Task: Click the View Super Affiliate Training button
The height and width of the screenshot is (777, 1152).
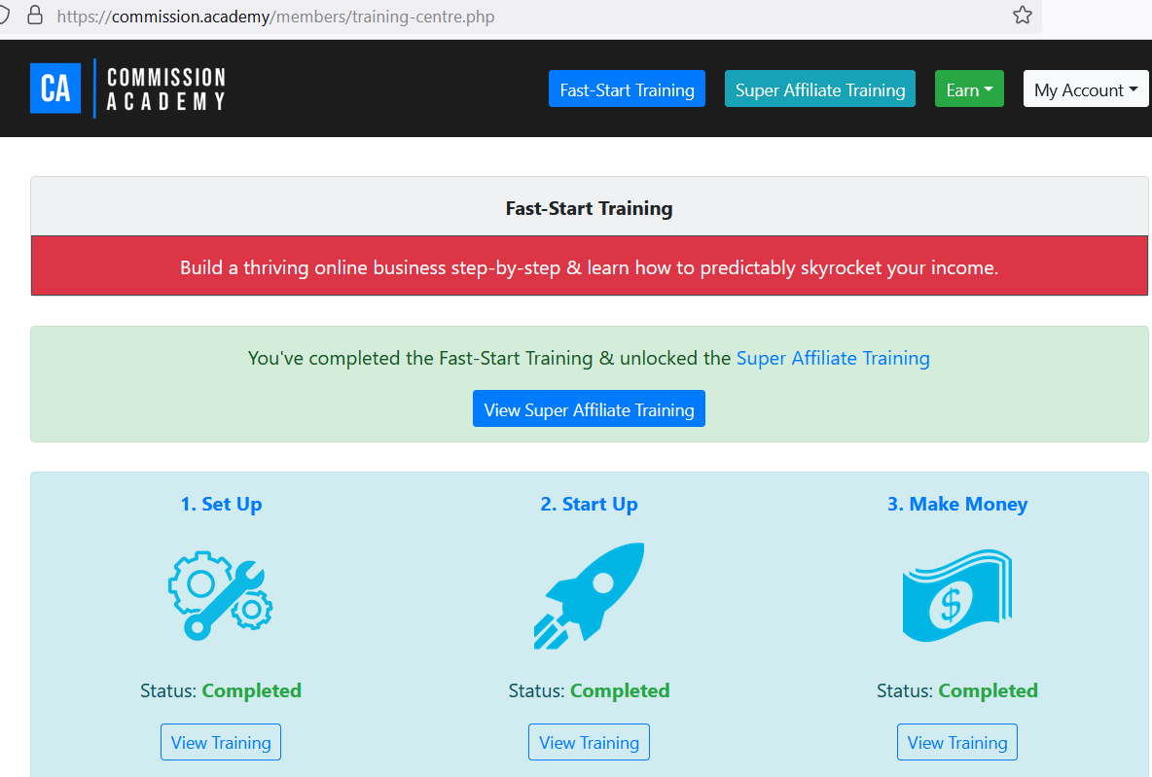Action: pyautogui.click(x=590, y=409)
